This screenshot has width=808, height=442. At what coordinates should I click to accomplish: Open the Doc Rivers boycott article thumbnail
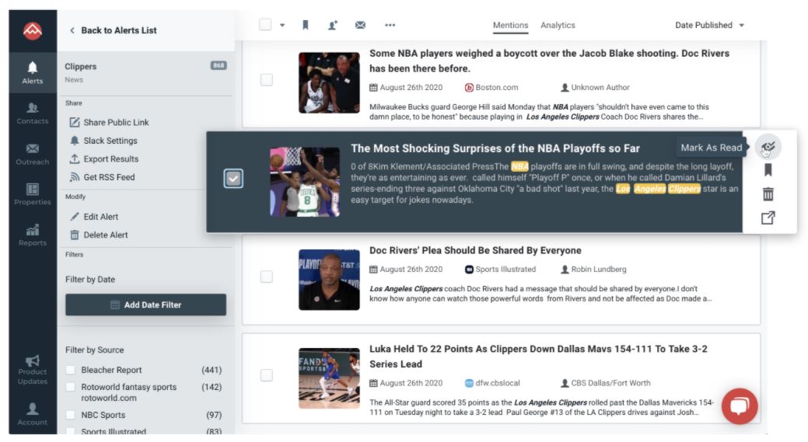(329, 83)
